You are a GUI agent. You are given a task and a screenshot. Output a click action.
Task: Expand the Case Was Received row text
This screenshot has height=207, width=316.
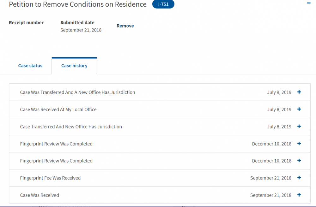tap(39, 195)
